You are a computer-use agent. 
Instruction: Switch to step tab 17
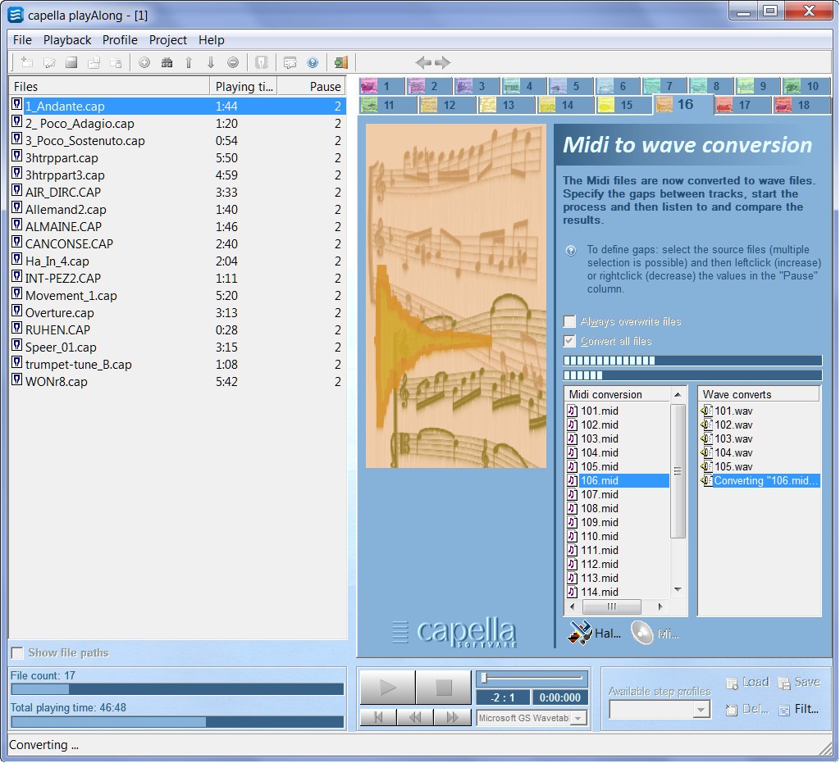tap(743, 105)
